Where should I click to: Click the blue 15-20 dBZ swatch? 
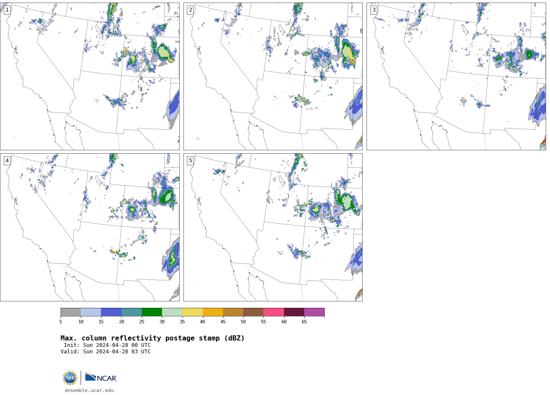tap(111, 312)
